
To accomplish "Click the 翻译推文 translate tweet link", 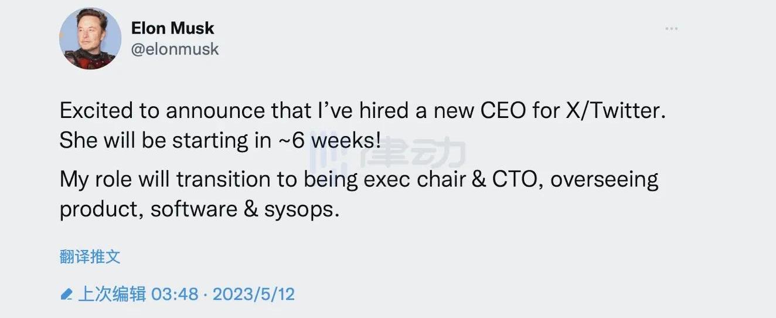I will tap(90, 256).
